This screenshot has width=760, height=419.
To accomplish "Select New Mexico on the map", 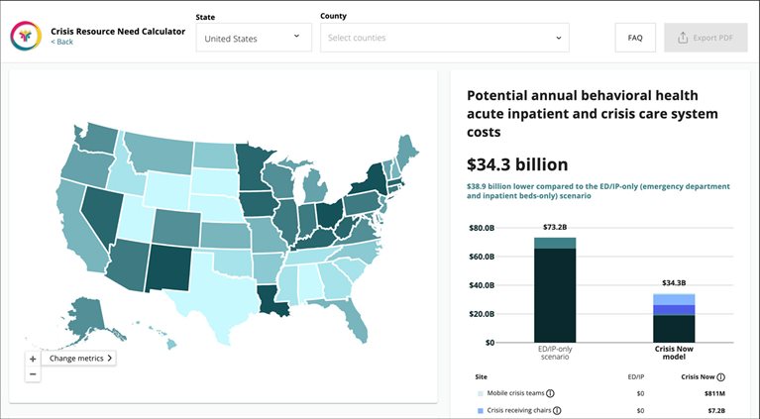I will [169, 267].
